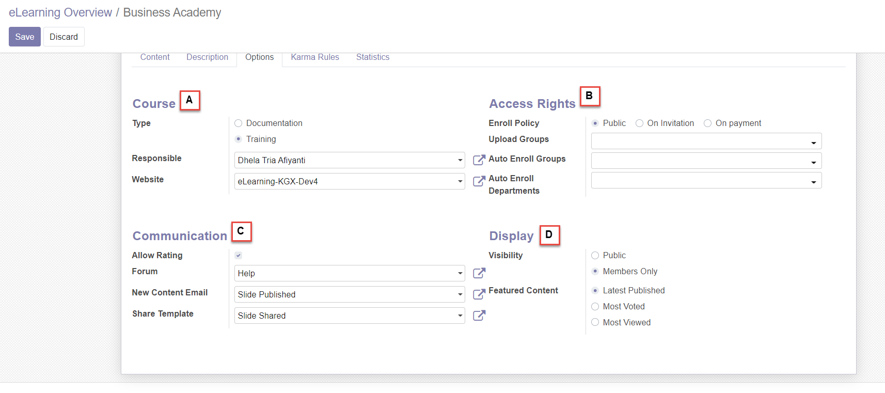Save the course changes
The image size is (885, 393).
pyautogui.click(x=25, y=37)
